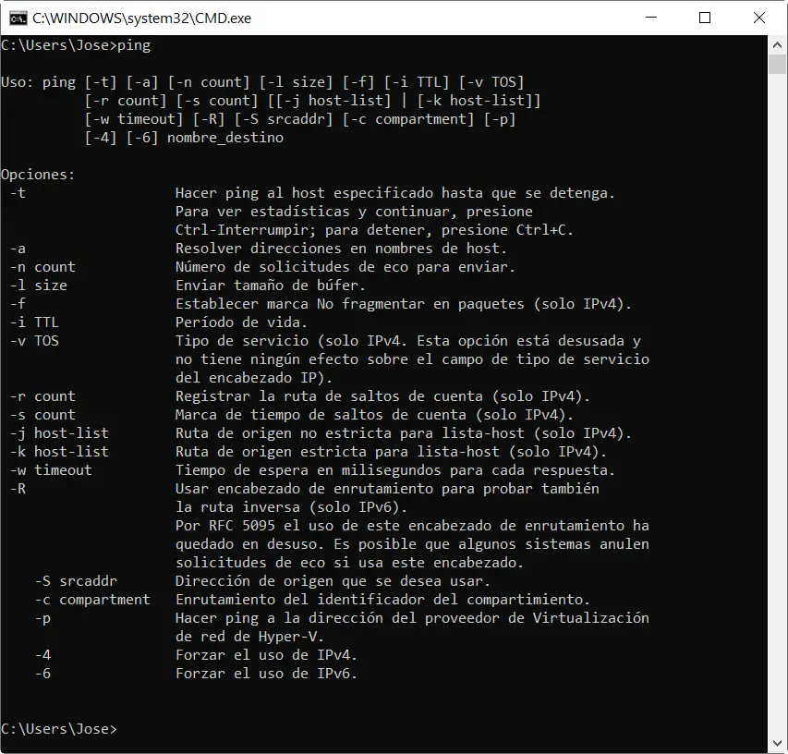
Task: Click the scrollbar thumb near the top
Action: point(779,65)
